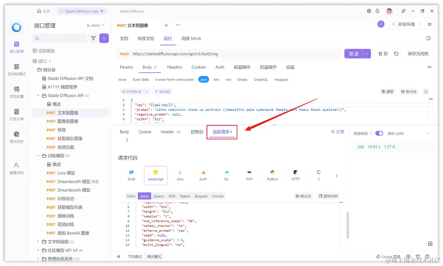Click the 分享 link in the response panel
The width and height of the screenshot is (443, 266).
click(x=337, y=132)
